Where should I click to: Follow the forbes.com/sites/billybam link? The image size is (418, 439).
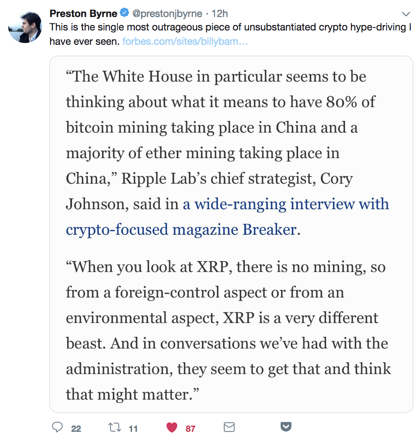[185, 41]
